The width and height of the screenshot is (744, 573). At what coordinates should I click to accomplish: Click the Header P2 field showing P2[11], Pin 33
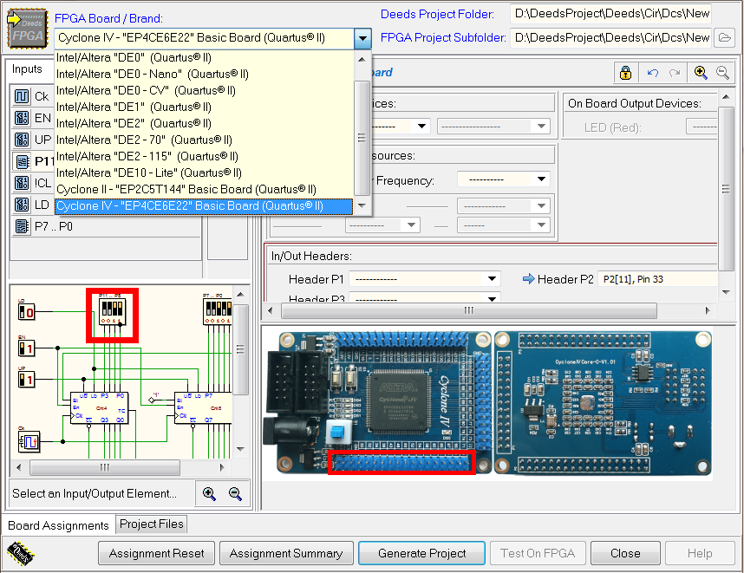point(657,279)
